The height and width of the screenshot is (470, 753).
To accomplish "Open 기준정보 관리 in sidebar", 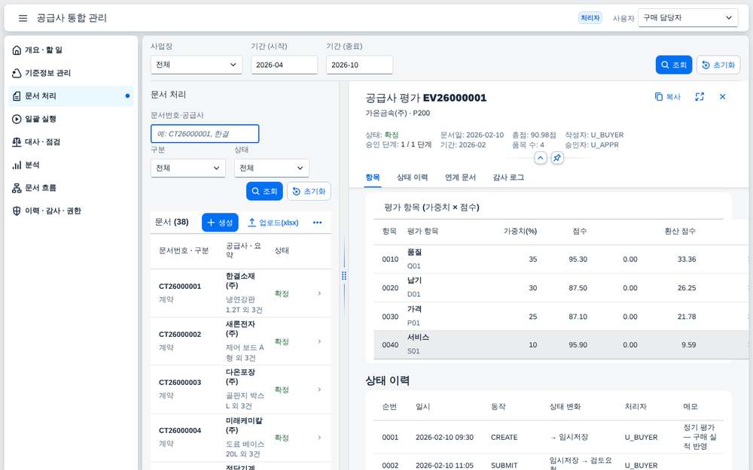I will 71,73.
